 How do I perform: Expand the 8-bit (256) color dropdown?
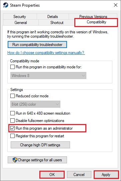pyautogui.click(x=35, y=104)
